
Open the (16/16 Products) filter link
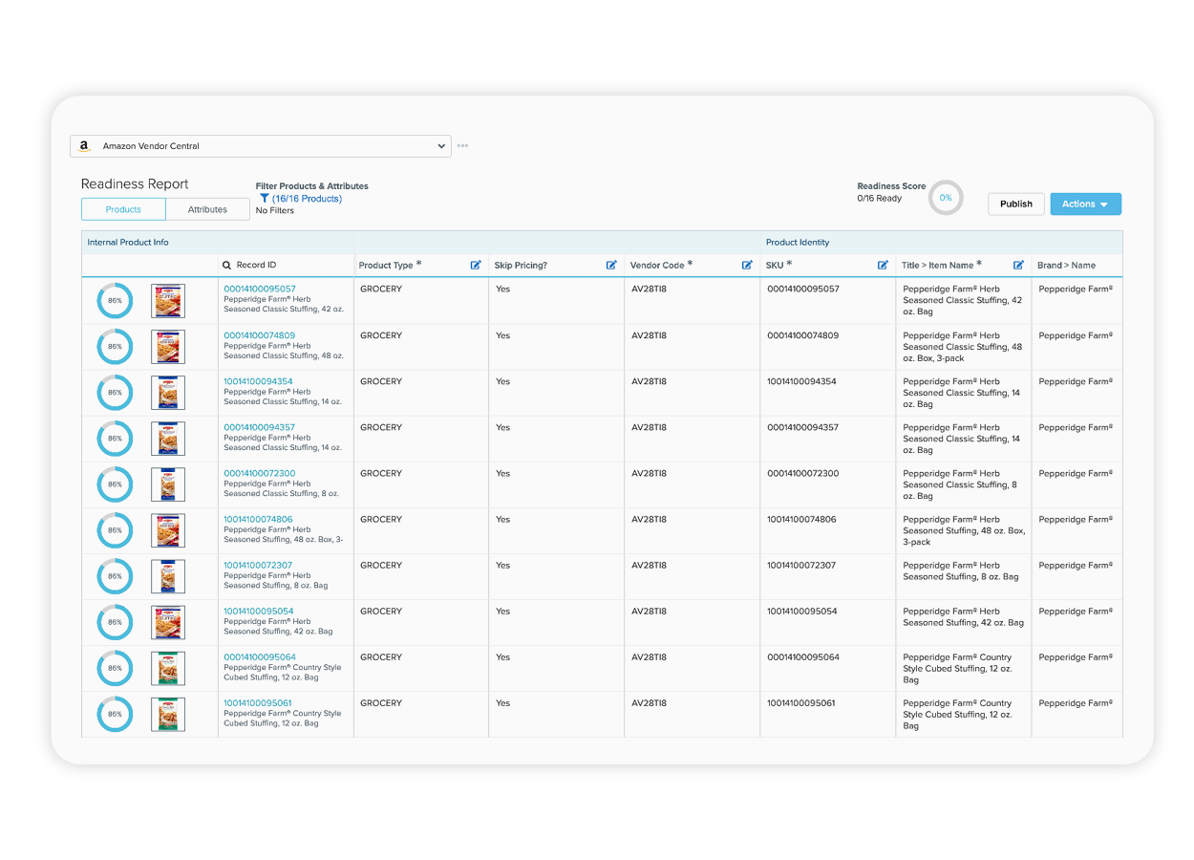pyautogui.click(x=307, y=199)
